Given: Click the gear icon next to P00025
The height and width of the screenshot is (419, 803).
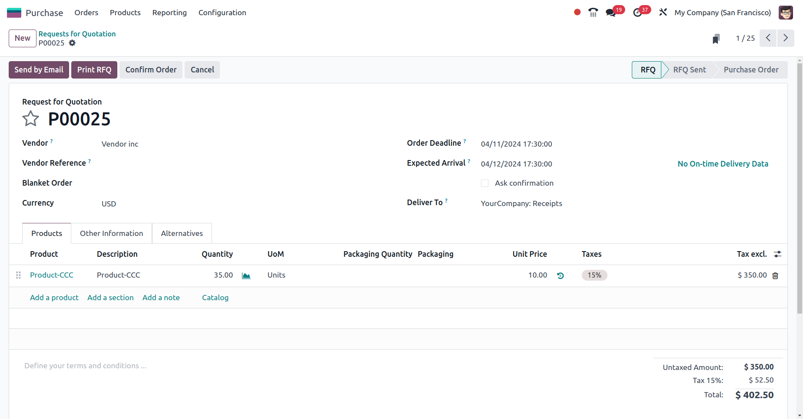Looking at the screenshot, I should [72, 43].
